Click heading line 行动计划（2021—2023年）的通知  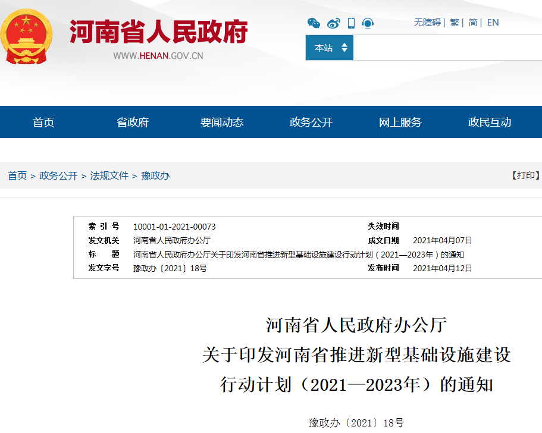356,385
